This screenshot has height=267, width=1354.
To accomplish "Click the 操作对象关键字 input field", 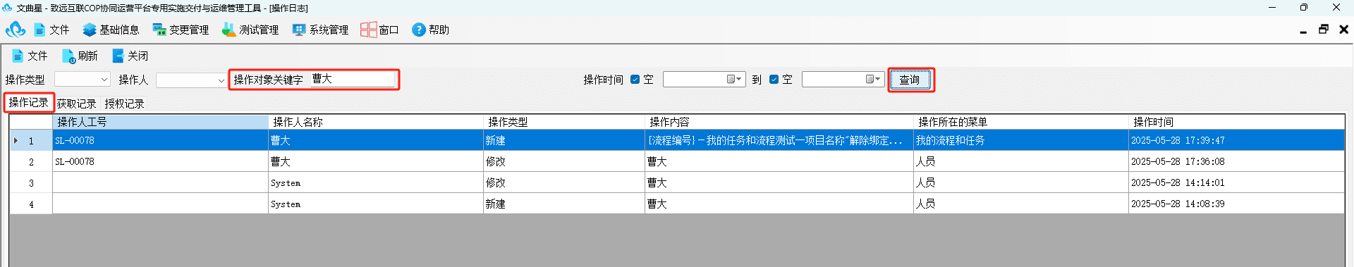I will 353,79.
